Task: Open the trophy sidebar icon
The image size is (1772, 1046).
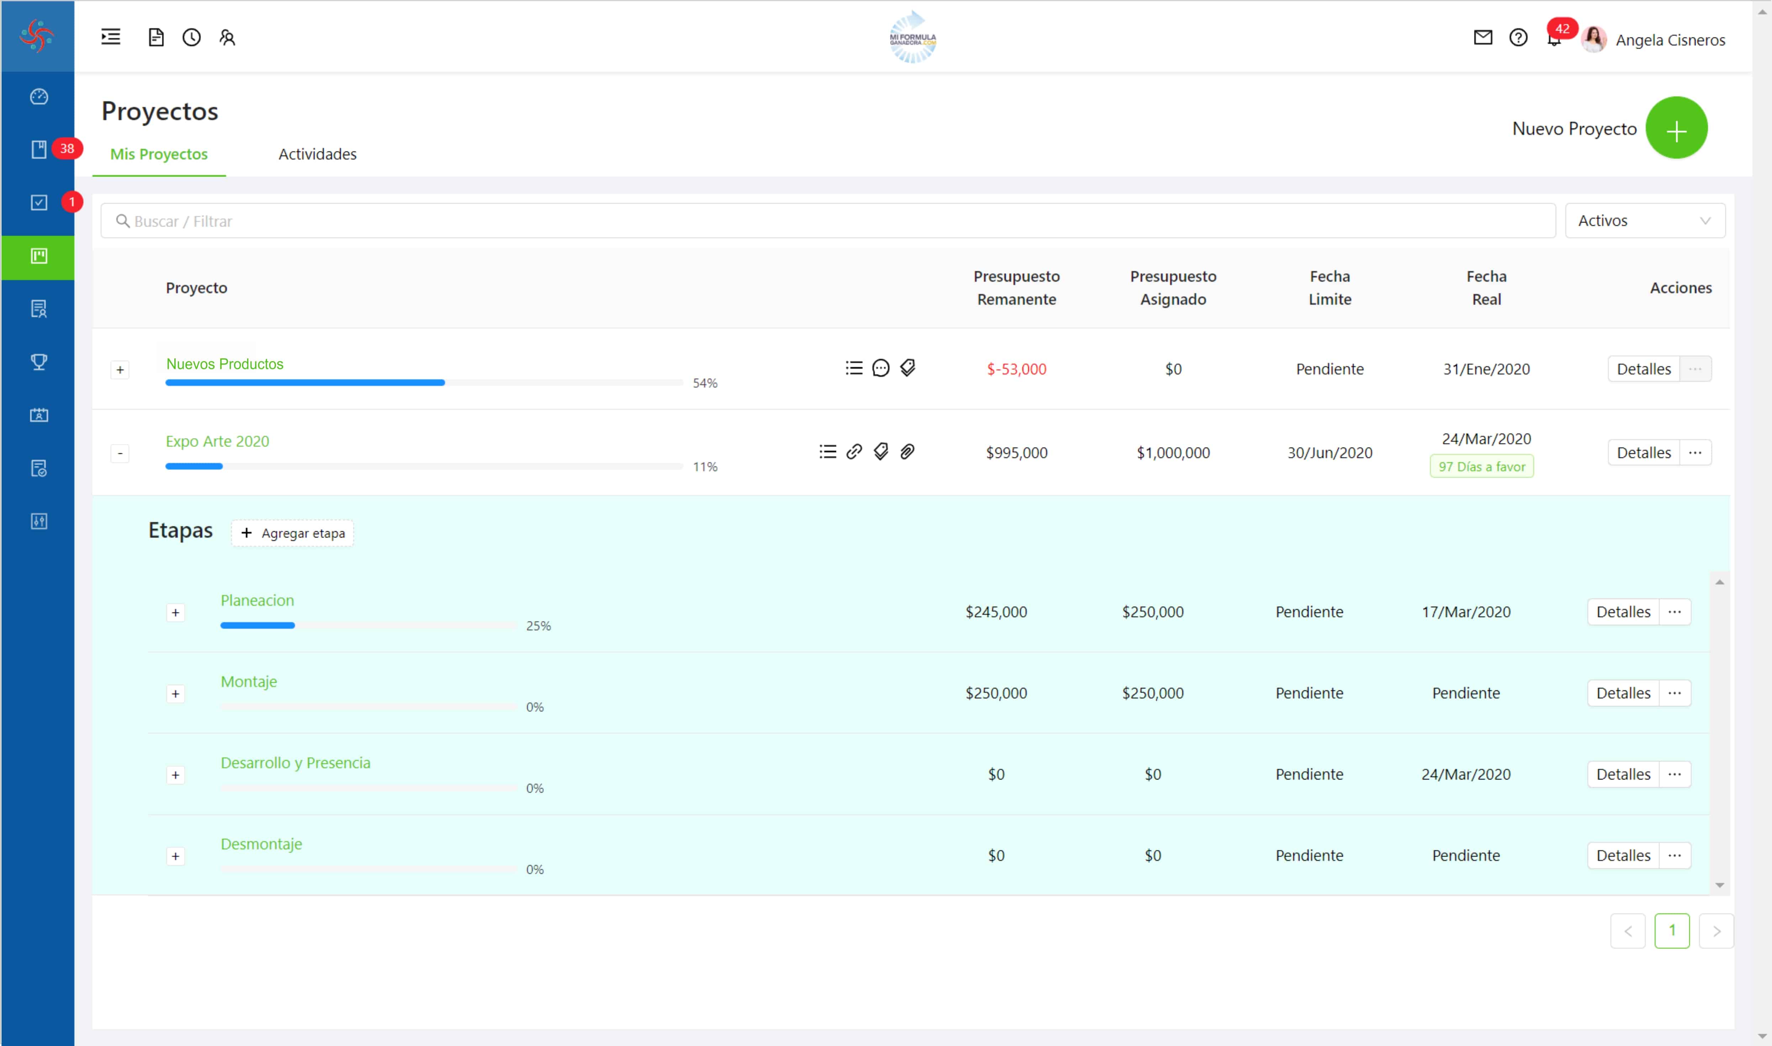Action: (39, 362)
